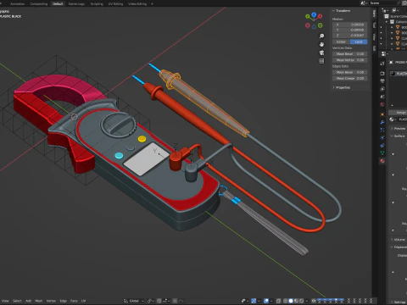Image resolution: width=407 pixels, height=305 pixels.
Task: Expand the Settings material panel
Action: click(399, 302)
